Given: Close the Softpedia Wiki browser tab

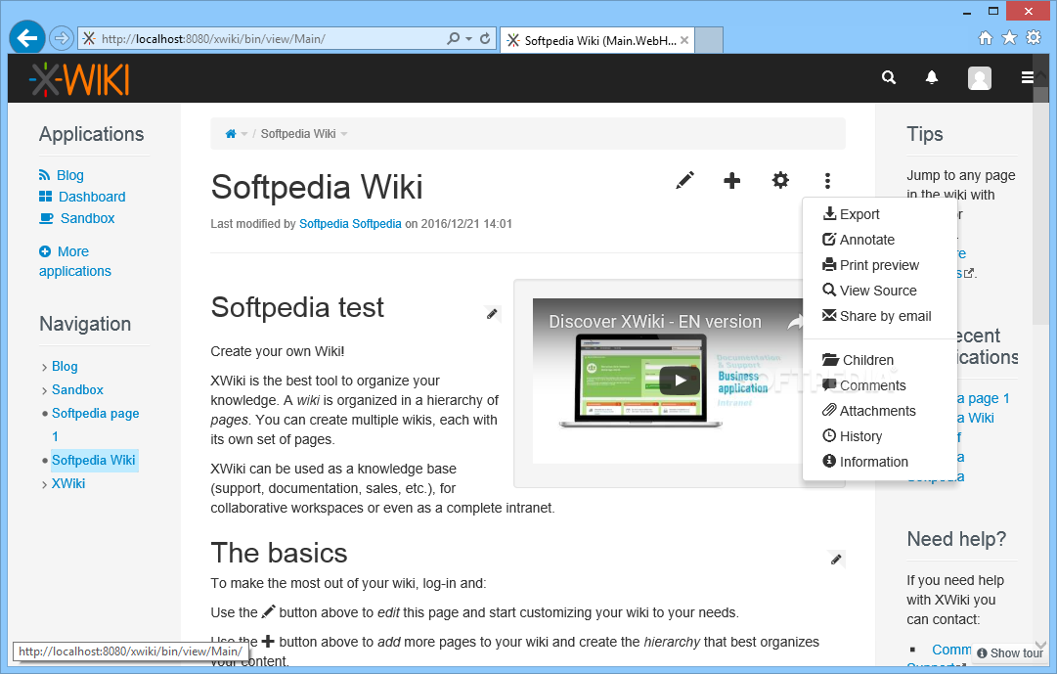Looking at the screenshot, I should tap(684, 40).
